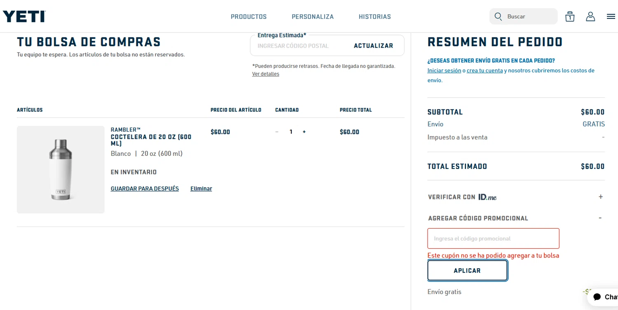Click the Subtotal $60.00 amount
618x310 pixels.
point(593,112)
